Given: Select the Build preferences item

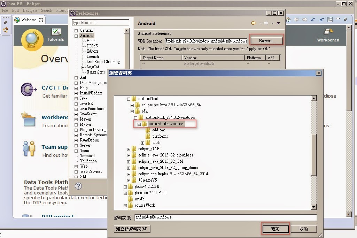Looking at the screenshot, I should point(91,41).
